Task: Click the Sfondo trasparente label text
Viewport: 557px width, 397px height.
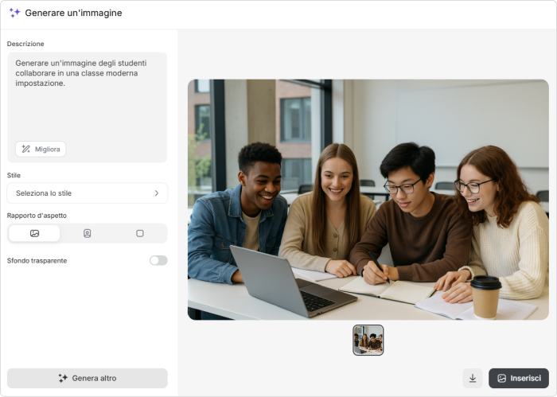Action: click(37, 261)
